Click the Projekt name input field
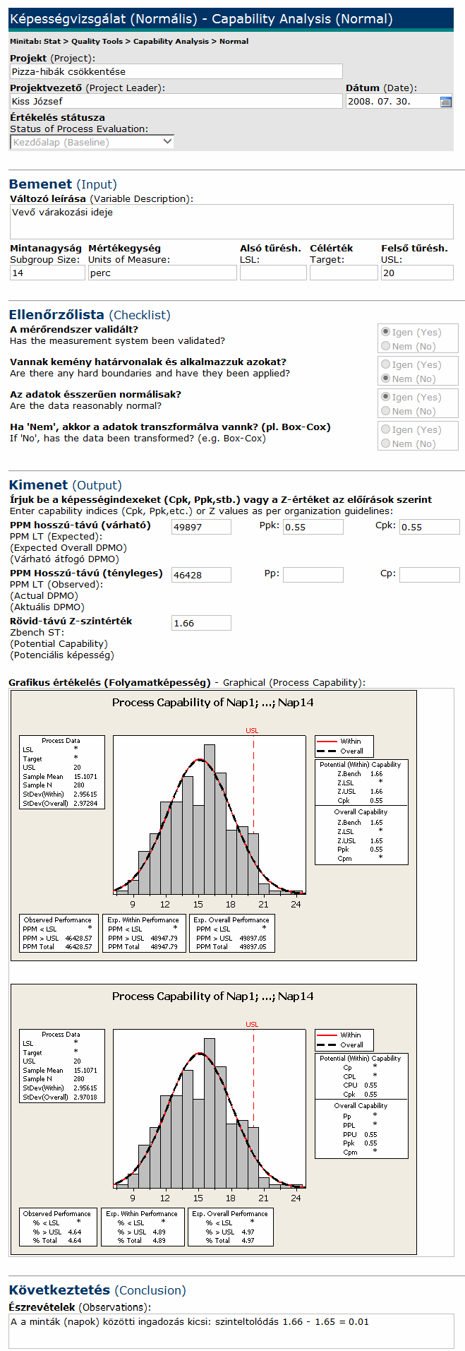Image resolution: width=465 pixels, height=1351 pixels. click(176, 71)
